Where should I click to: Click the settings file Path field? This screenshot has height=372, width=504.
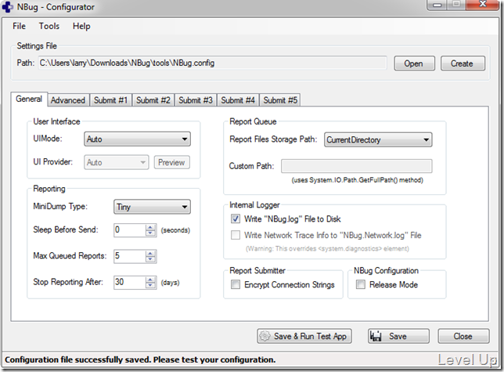click(212, 63)
